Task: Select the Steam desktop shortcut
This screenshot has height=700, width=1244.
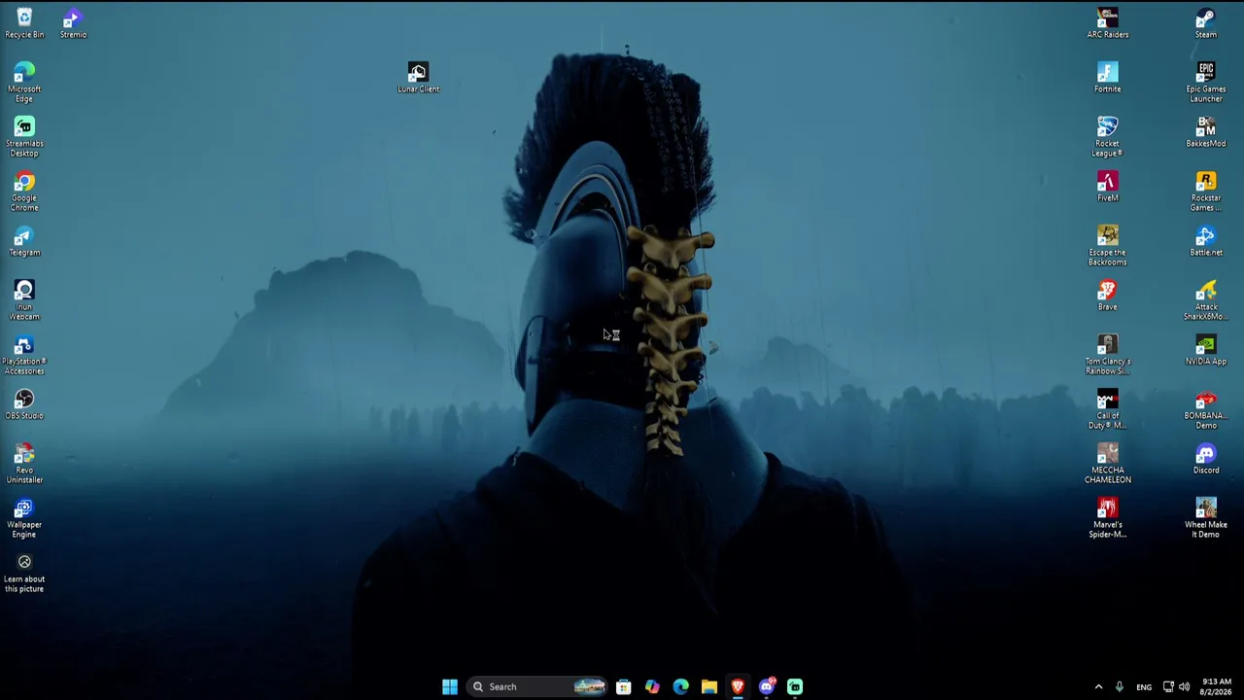Action: [1206, 23]
